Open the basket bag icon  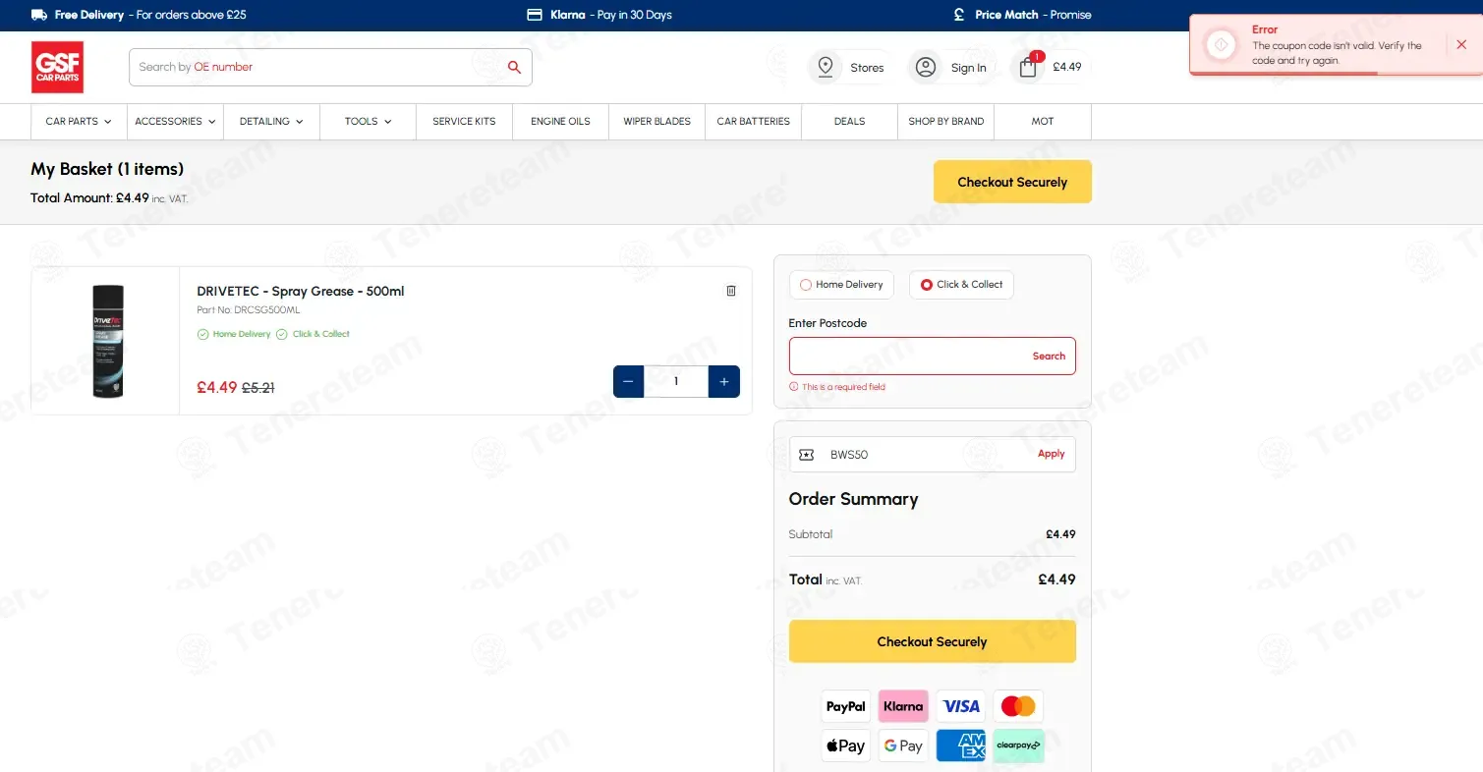tap(1028, 67)
